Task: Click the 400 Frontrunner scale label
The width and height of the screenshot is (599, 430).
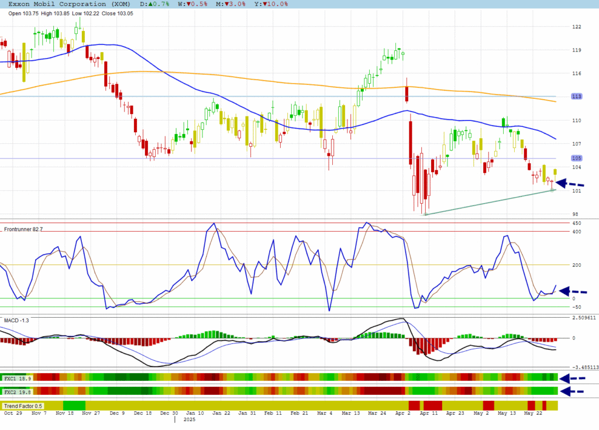Action: pyautogui.click(x=576, y=232)
